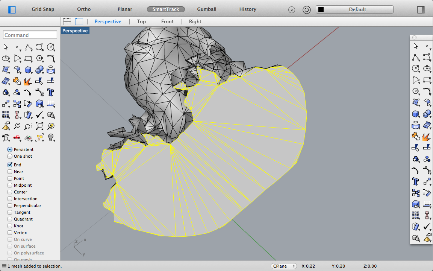Click inside the Command input field
Image resolution: width=433 pixels, height=271 pixels.
coord(30,35)
